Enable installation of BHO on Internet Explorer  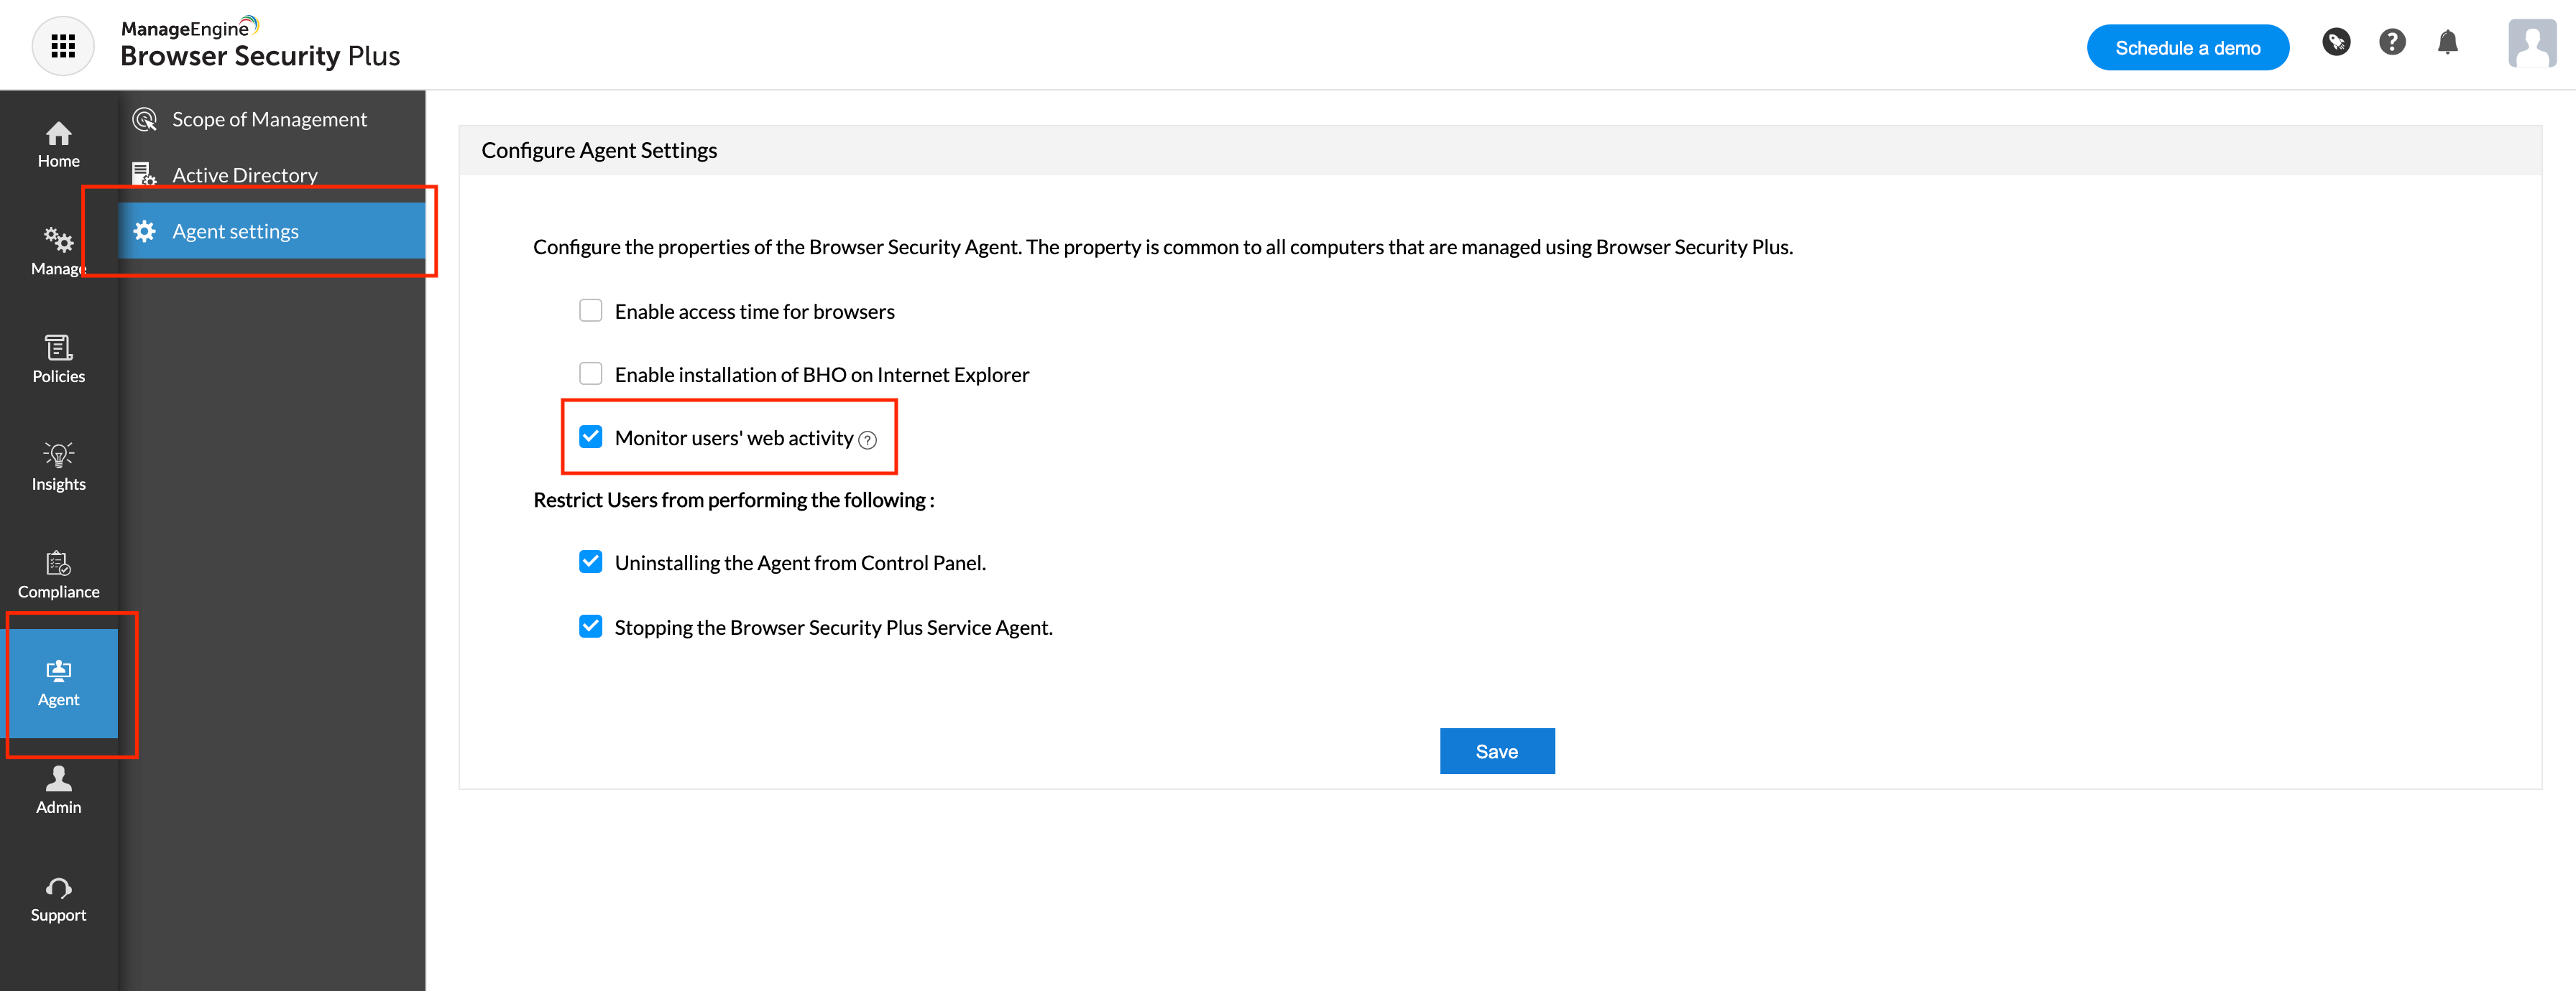(591, 373)
